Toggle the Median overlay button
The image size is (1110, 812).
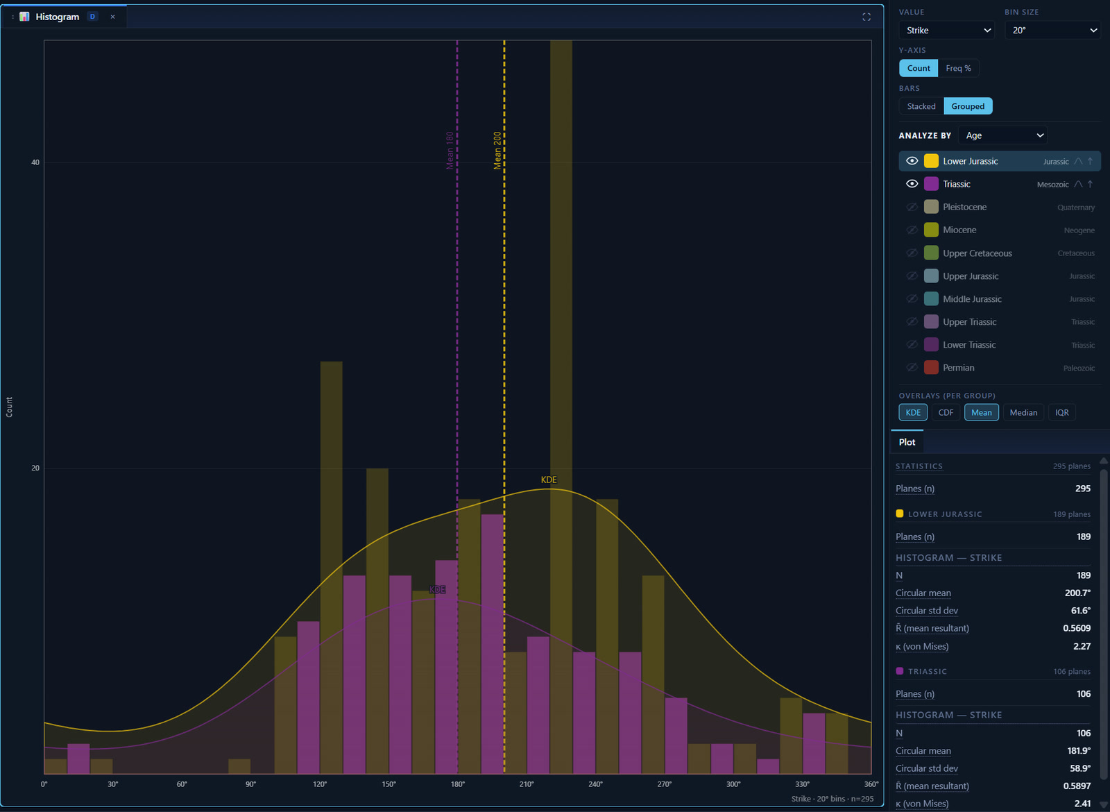tap(1023, 412)
